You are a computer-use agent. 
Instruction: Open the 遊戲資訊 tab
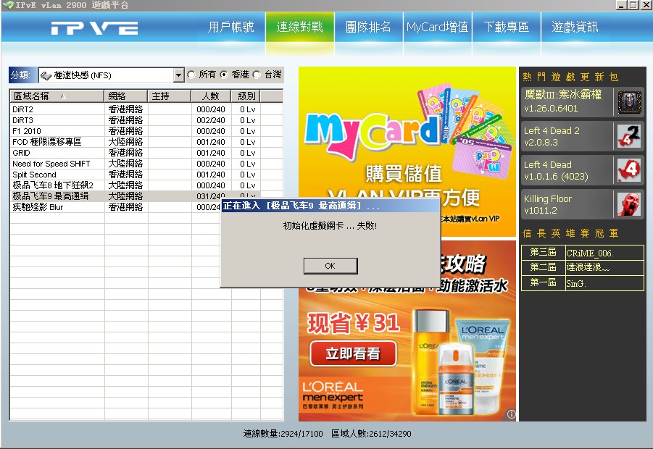tap(575, 27)
